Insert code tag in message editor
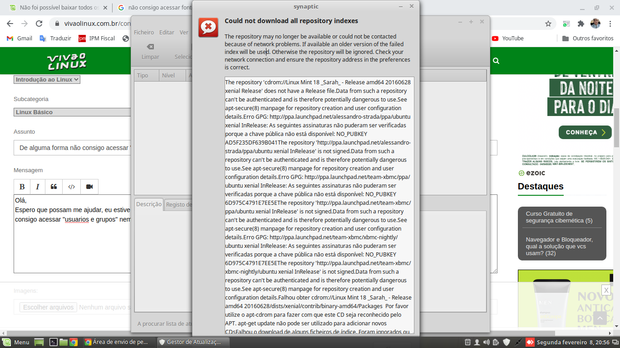Viewport: 620px width, 348px height. click(x=71, y=187)
